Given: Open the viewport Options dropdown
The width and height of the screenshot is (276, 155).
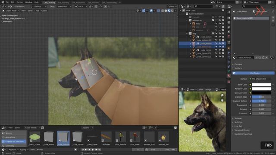Looking at the screenshot, I should pyautogui.click(x=172, y=6).
